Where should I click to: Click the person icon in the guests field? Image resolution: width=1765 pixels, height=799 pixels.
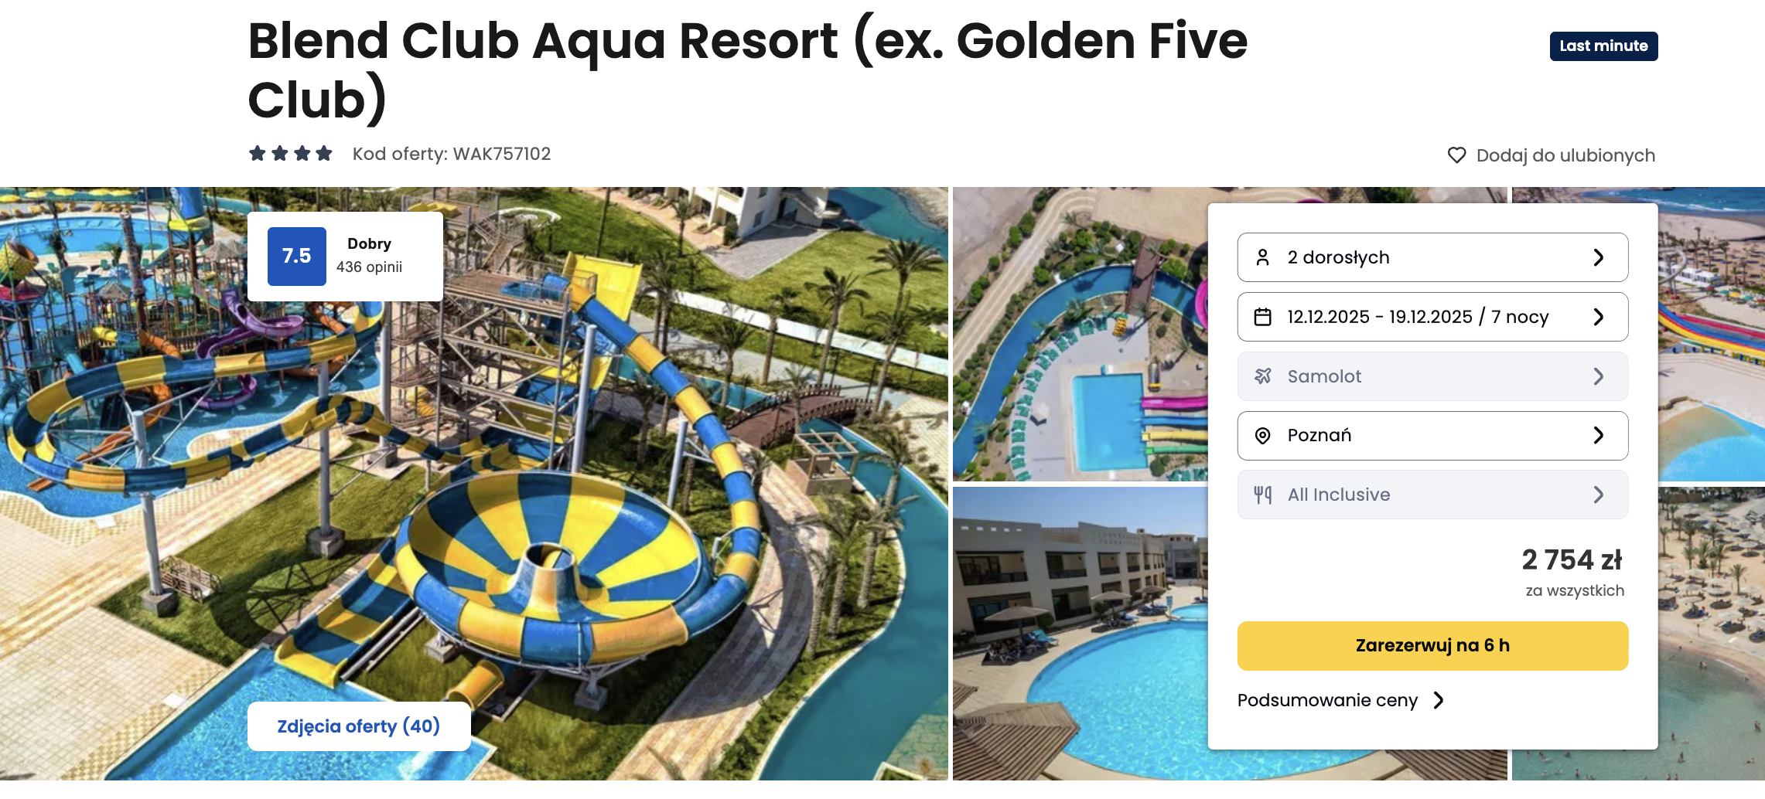coord(1262,257)
